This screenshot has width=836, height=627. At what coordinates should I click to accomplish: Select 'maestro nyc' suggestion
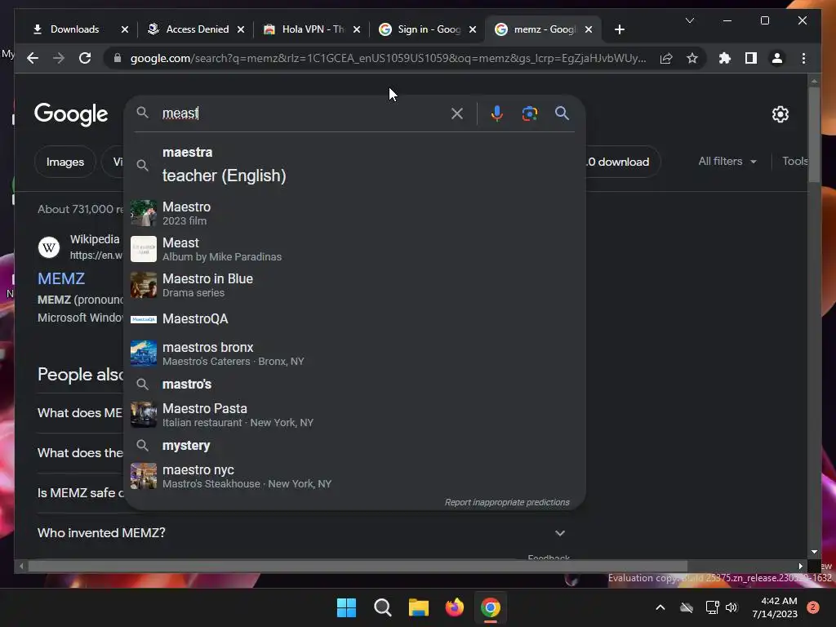[354, 476]
